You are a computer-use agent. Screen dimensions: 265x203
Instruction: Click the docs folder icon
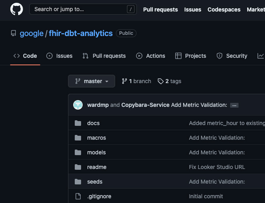tap(78, 123)
